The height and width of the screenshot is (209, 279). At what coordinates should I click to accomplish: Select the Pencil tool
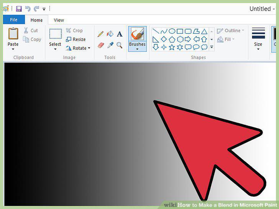100,34
